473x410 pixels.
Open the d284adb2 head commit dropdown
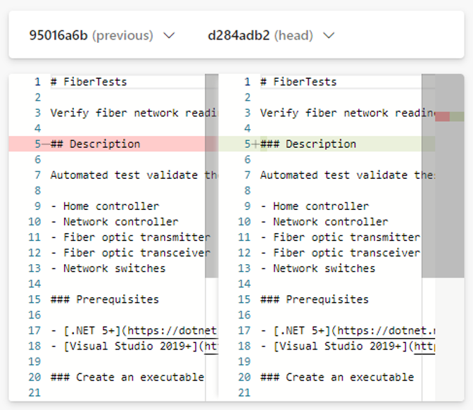271,35
